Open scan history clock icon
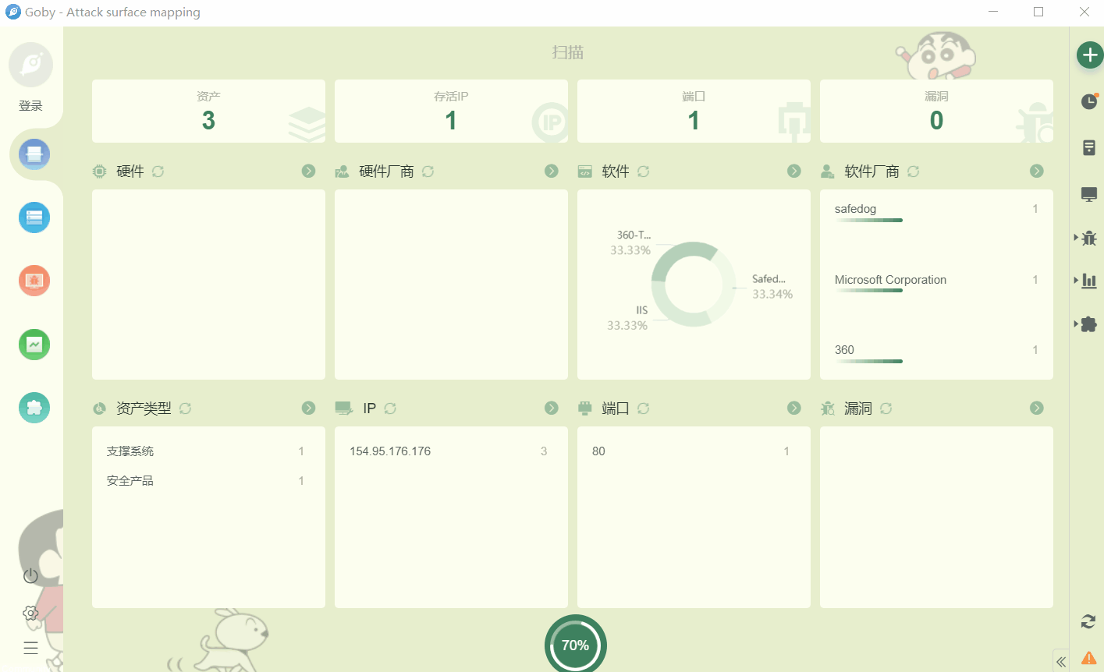The width and height of the screenshot is (1104, 672). [1089, 101]
